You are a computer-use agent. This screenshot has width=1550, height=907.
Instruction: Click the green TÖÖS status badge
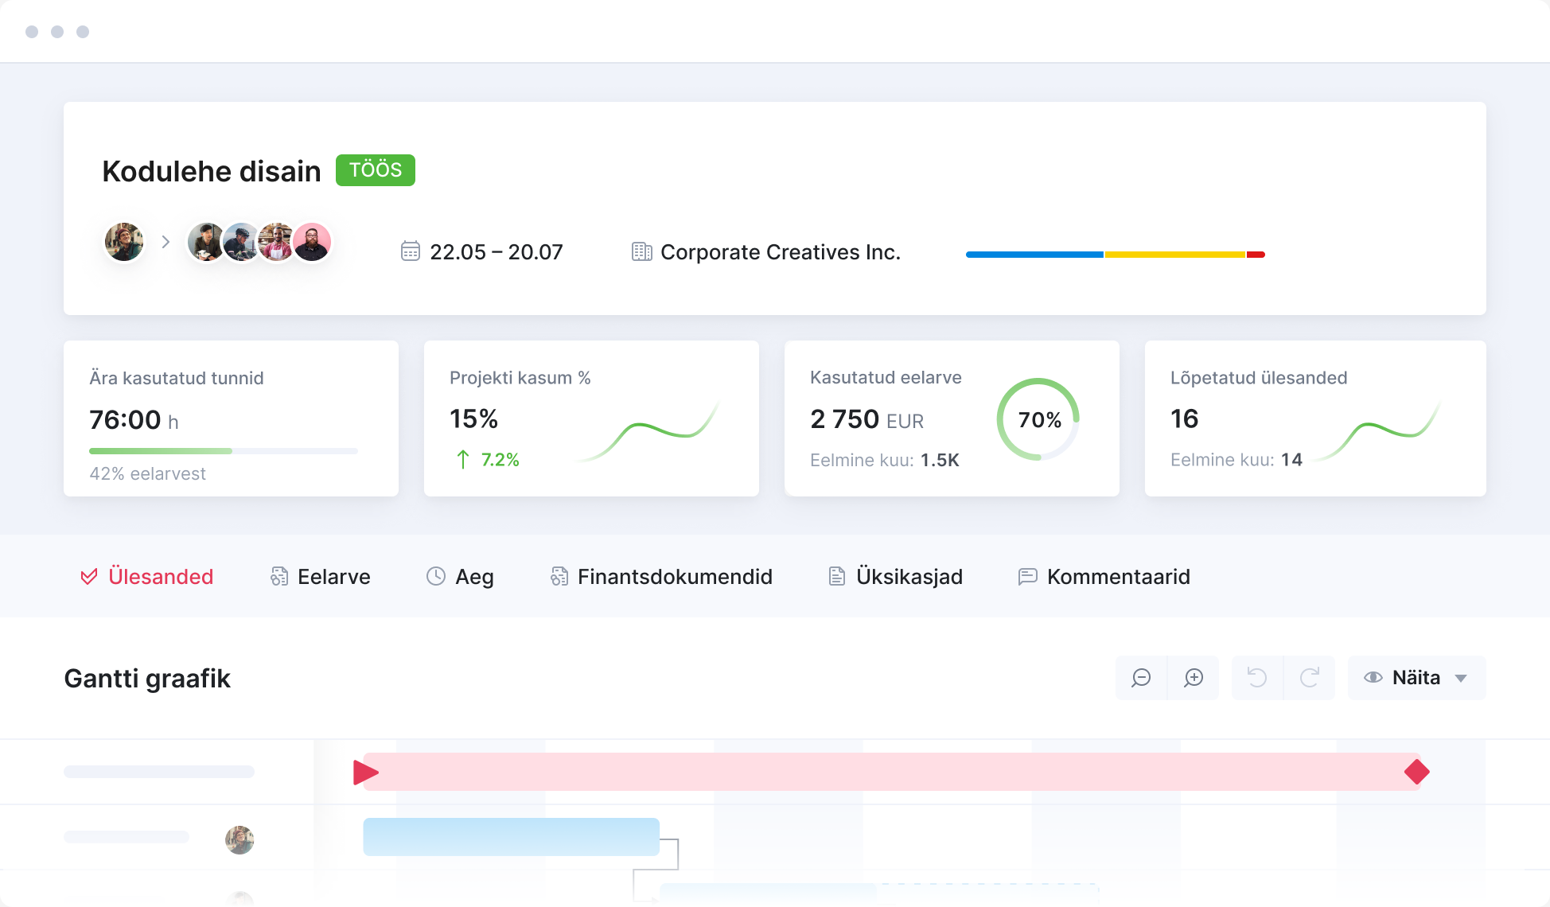click(375, 170)
